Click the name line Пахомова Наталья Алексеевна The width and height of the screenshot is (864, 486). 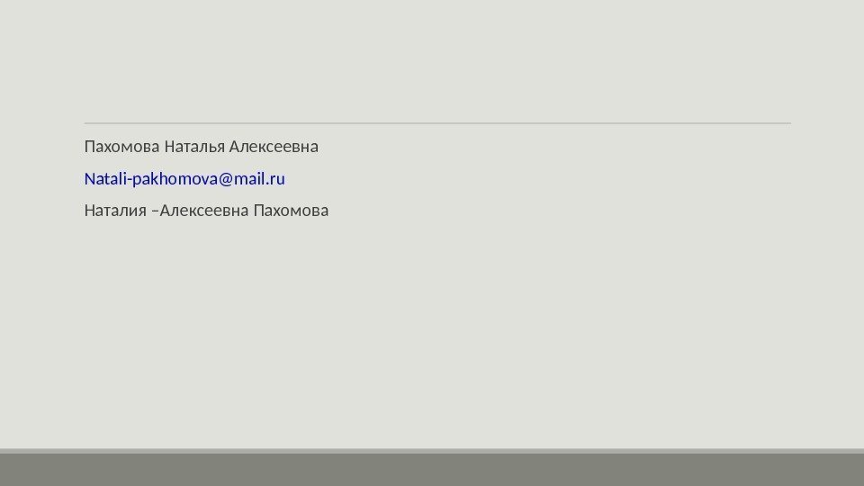tap(201, 147)
